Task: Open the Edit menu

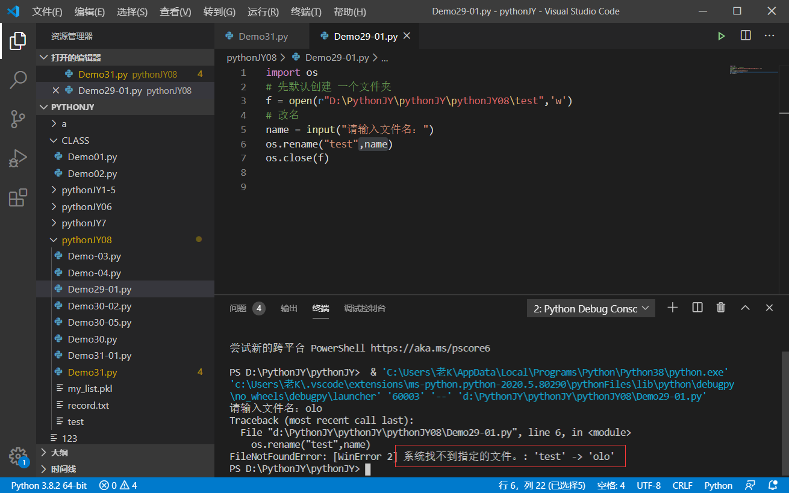Action: pos(89,11)
